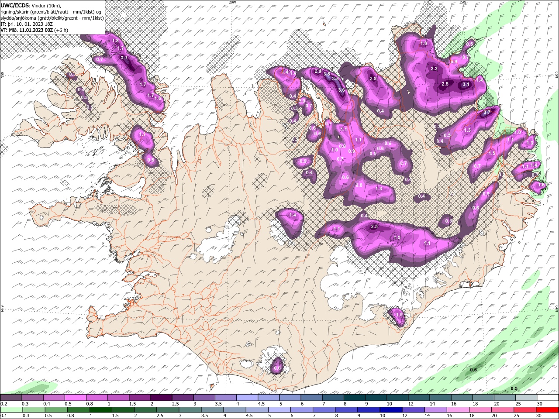Click the white swatch ending the purple snow scale
This screenshot has height=419, width=559.
(548, 397)
